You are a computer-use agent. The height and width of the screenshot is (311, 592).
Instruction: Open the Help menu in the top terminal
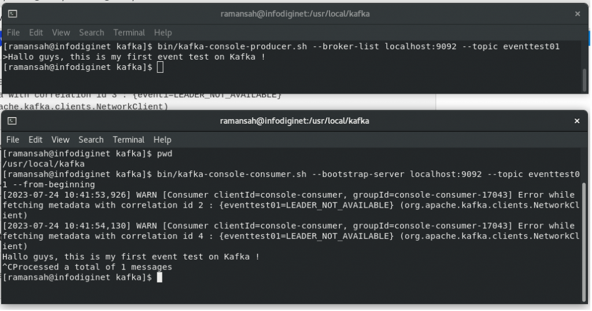point(162,33)
